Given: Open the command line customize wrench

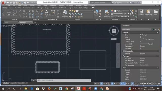Looking at the screenshot, I should click(36, 80).
